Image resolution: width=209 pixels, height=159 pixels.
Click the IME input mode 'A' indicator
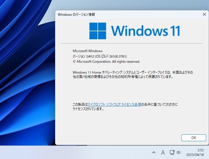163,152
